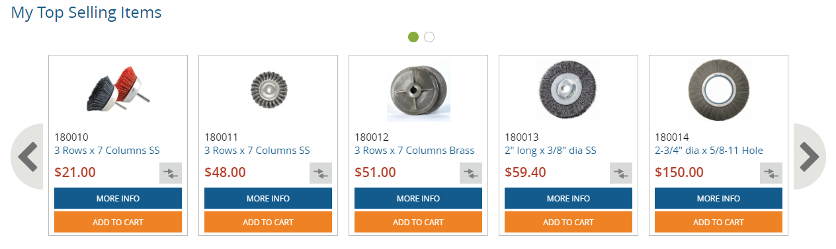Click compare icon for item 180010
Image resolution: width=836 pixels, height=249 pixels.
[x=171, y=173]
